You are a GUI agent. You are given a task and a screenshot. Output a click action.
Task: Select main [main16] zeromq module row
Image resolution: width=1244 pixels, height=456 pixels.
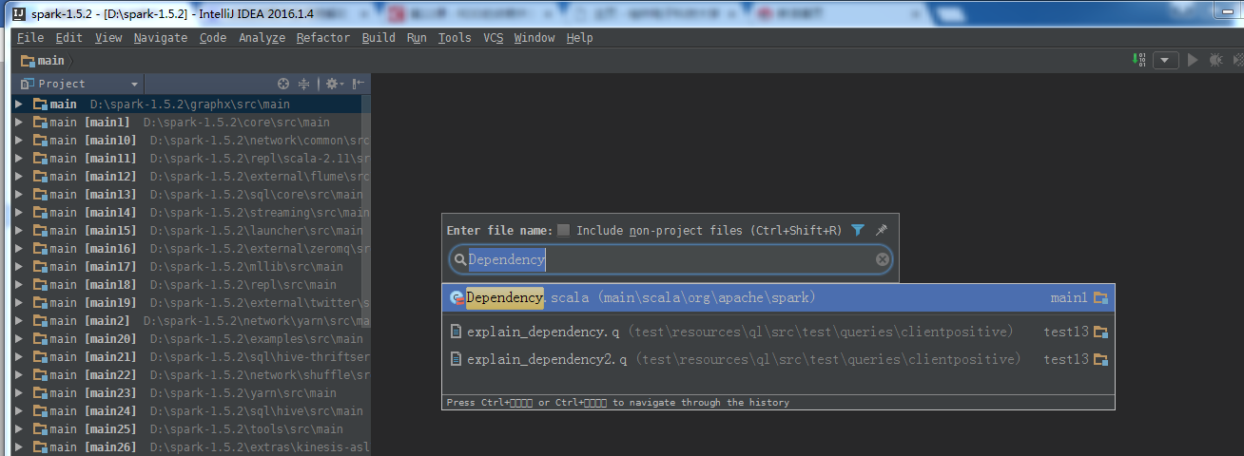pyautogui.click(x=190, y=248)
